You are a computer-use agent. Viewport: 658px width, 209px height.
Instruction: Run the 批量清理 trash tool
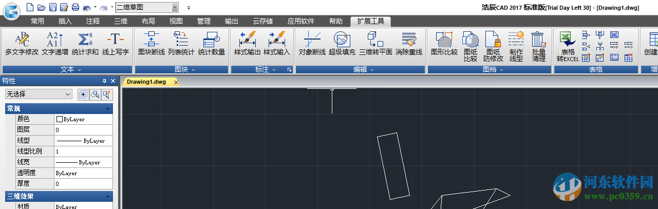539,47
